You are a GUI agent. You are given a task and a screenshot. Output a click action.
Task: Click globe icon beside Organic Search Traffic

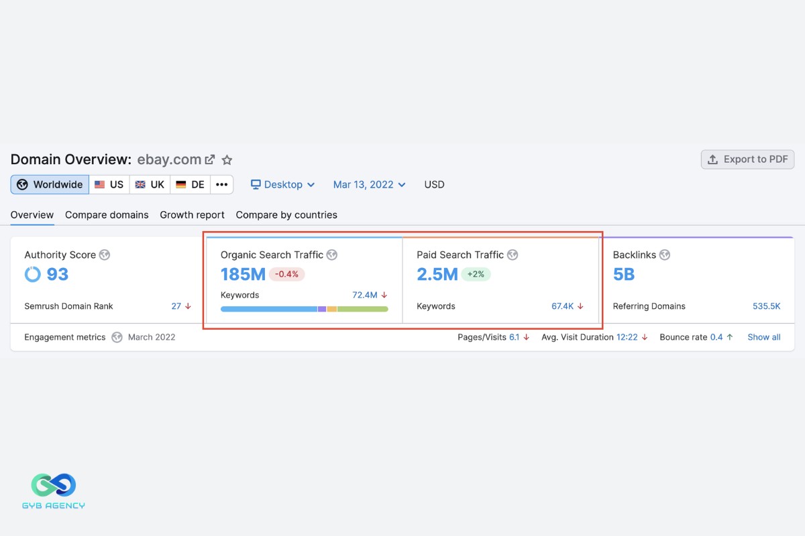332,255
